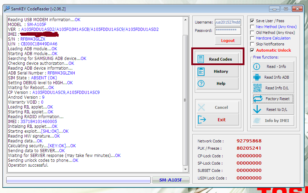Click PUK / Freeze value 80205241
This screenshot has width=308, height=193.
(249, 148)
